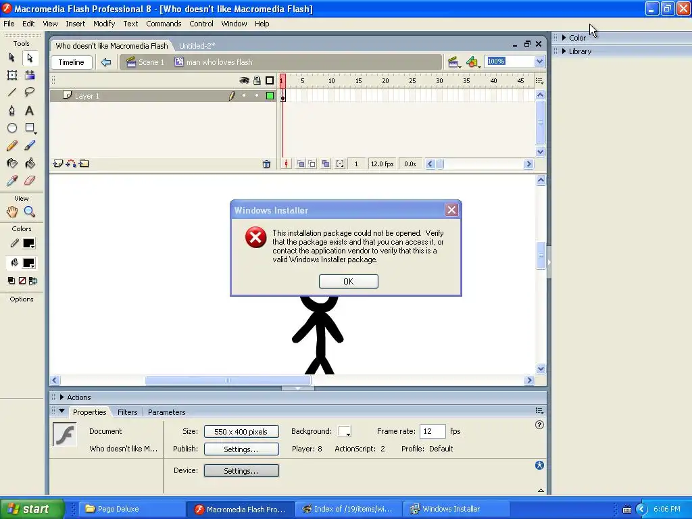Click Add Motion Guide icon

point(70,164)
